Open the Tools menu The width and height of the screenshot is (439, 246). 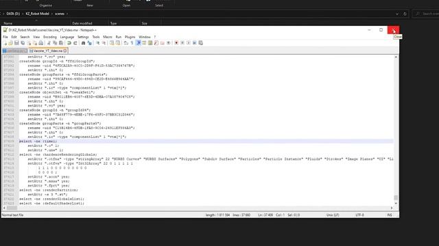click(x=96, y=37)
